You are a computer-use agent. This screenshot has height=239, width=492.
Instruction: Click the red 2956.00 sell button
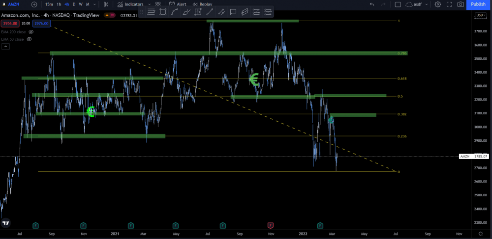(10, 24)
